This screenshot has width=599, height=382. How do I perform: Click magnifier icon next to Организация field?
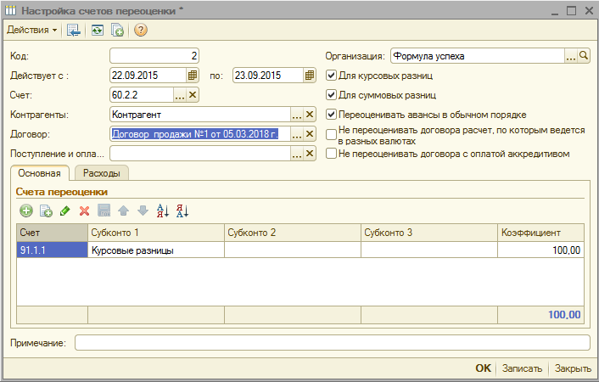pos(583,56)
